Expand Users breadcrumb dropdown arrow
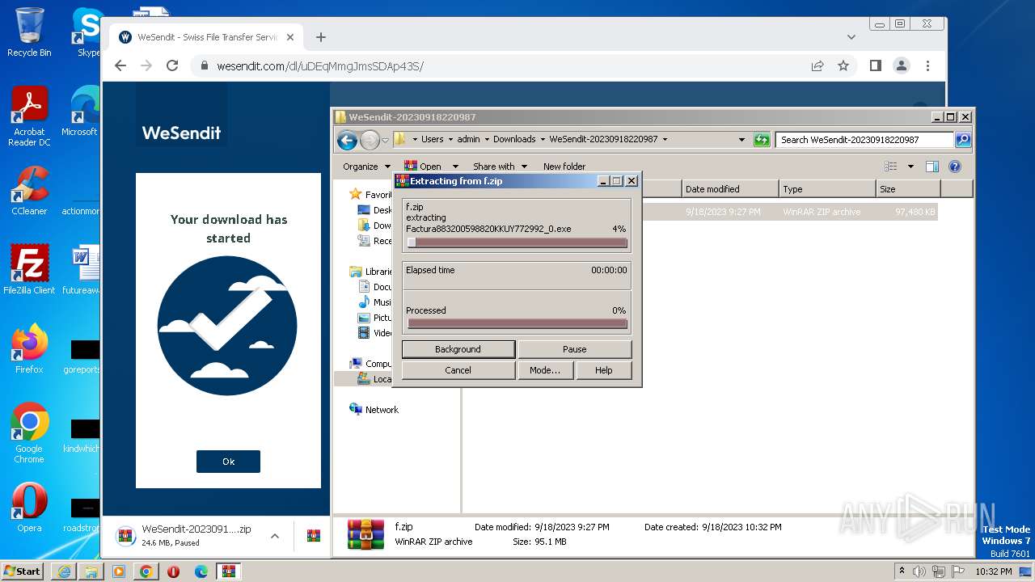Viewport: 1035px width, 582px height. click(450, 139)
